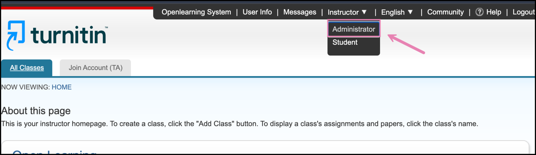Open the Openlearning System link
The image size is (536, 155).
[x=196, y=12]
